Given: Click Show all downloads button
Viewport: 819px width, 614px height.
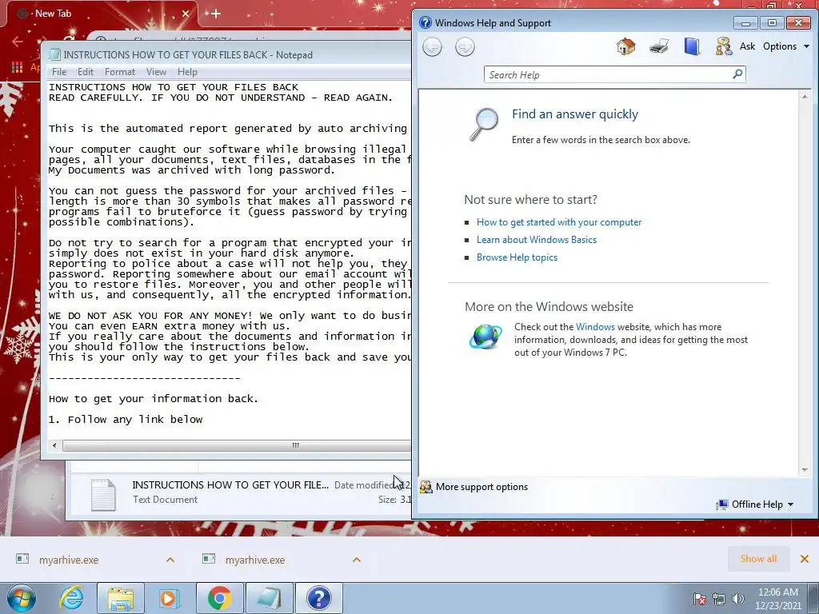Looking at the screenshot, I should [758, 559].
